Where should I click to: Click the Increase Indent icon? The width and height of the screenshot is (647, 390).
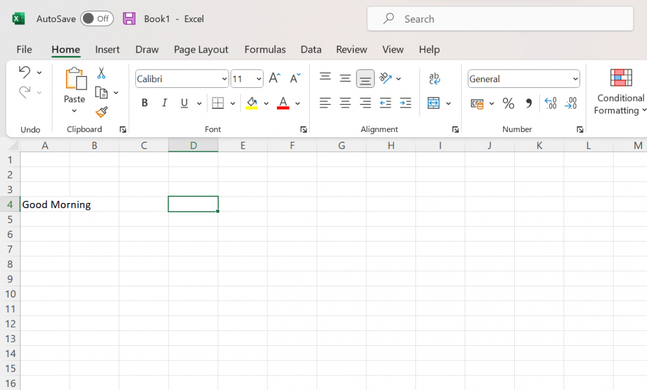[405, 103]
